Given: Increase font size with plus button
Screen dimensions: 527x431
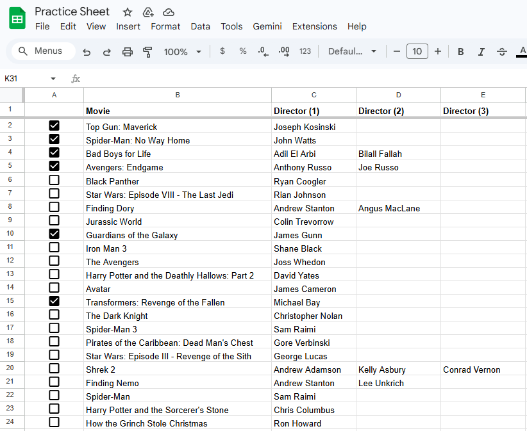Looking at the screenshot, I should [438, 51].
